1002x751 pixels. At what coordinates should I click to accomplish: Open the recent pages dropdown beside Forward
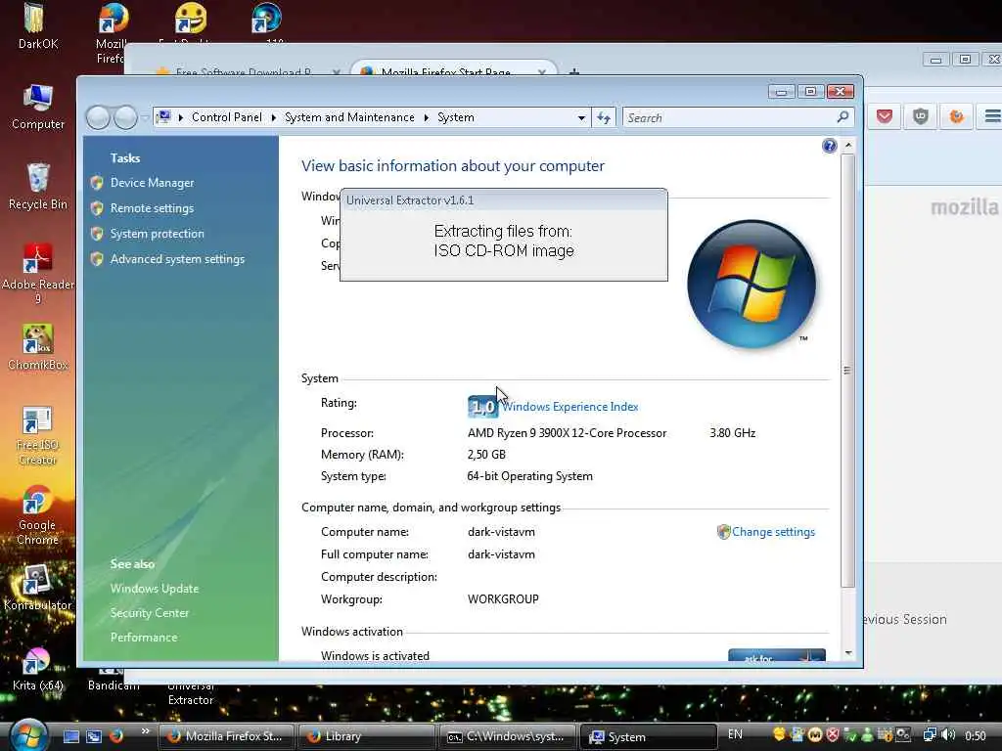coord(145,117)
